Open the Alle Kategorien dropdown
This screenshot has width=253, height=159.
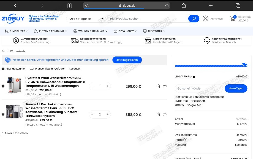coord(87,19)
